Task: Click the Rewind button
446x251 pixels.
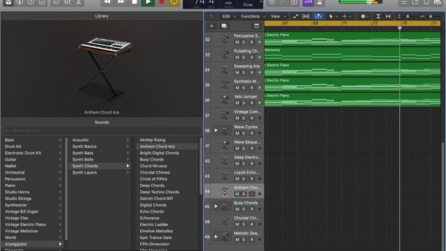Action: coord(107,3)
